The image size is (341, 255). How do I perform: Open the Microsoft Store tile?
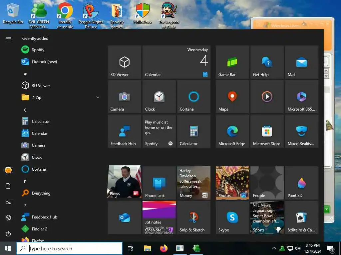267,131
